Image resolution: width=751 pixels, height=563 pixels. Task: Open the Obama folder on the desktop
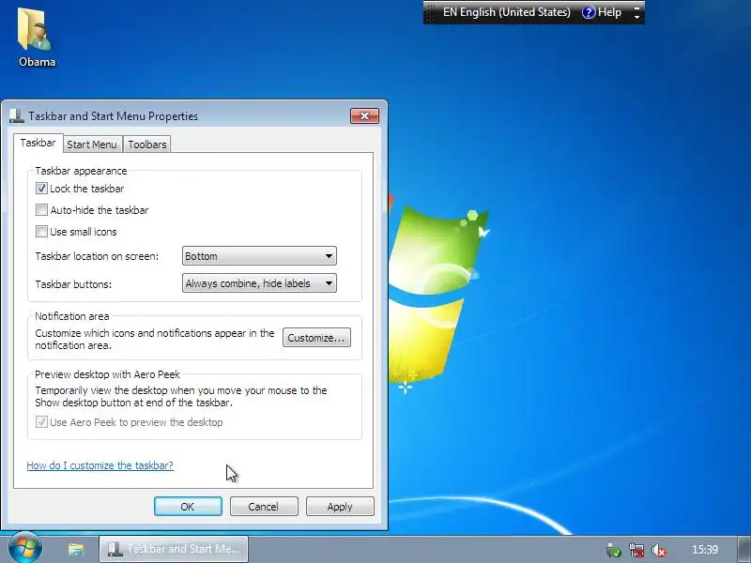click(36, 38)
